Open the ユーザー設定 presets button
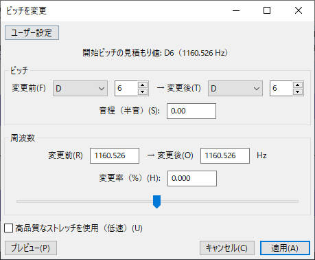 [32, 33]
